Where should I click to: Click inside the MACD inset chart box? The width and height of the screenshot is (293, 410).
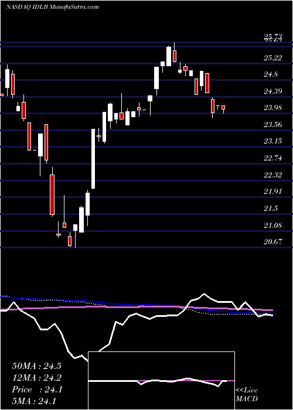point(161,381)
